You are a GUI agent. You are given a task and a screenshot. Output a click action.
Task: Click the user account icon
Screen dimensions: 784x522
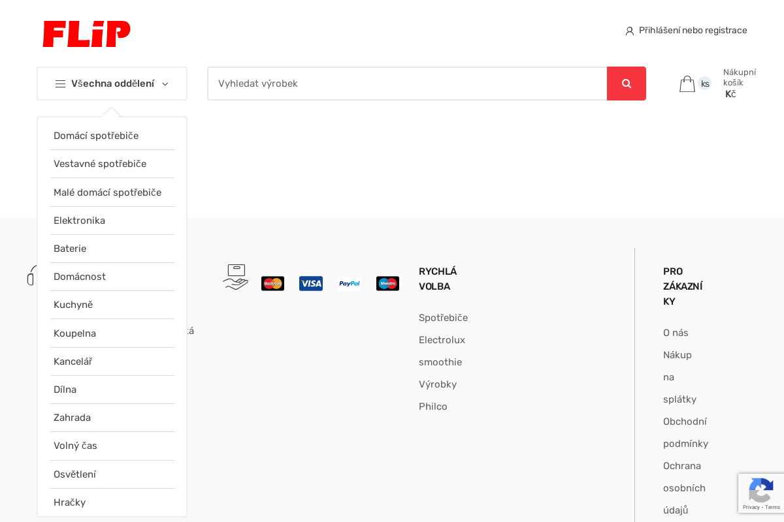(629, 31)
